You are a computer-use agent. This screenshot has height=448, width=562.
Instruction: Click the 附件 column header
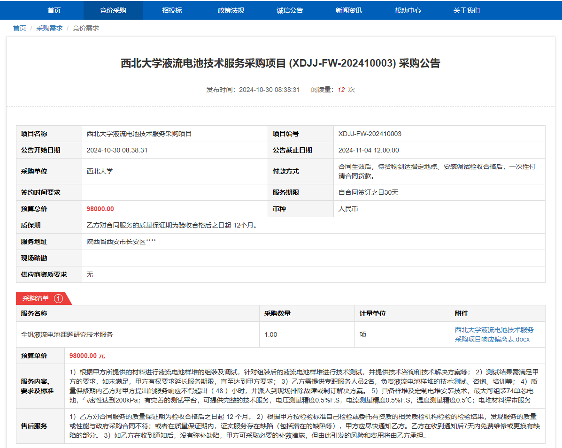pos(461,313)
